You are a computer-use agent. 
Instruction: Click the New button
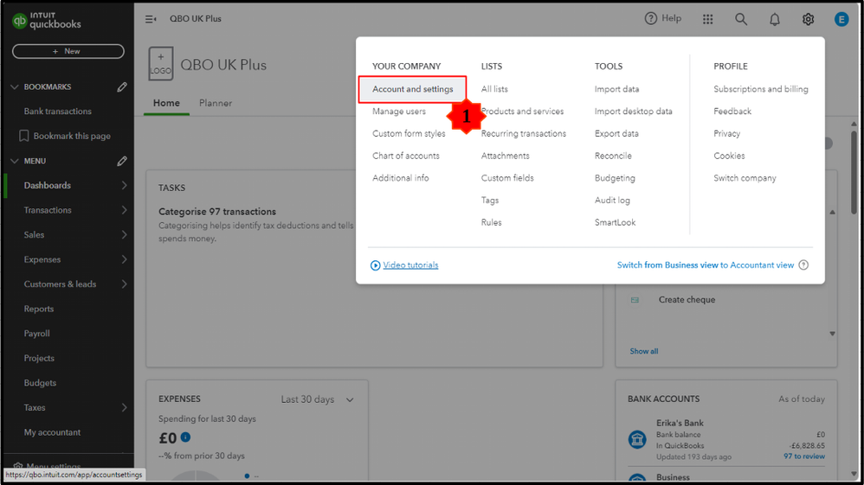[x=68, y=51]
